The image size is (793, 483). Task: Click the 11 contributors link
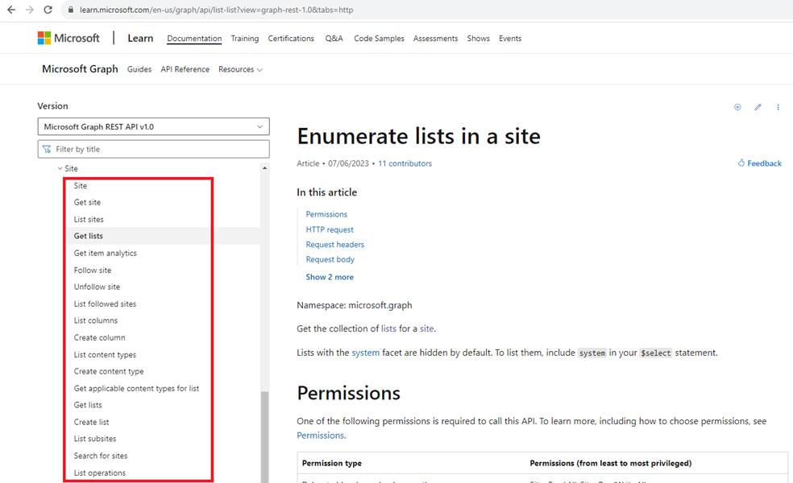click(405, 163)
